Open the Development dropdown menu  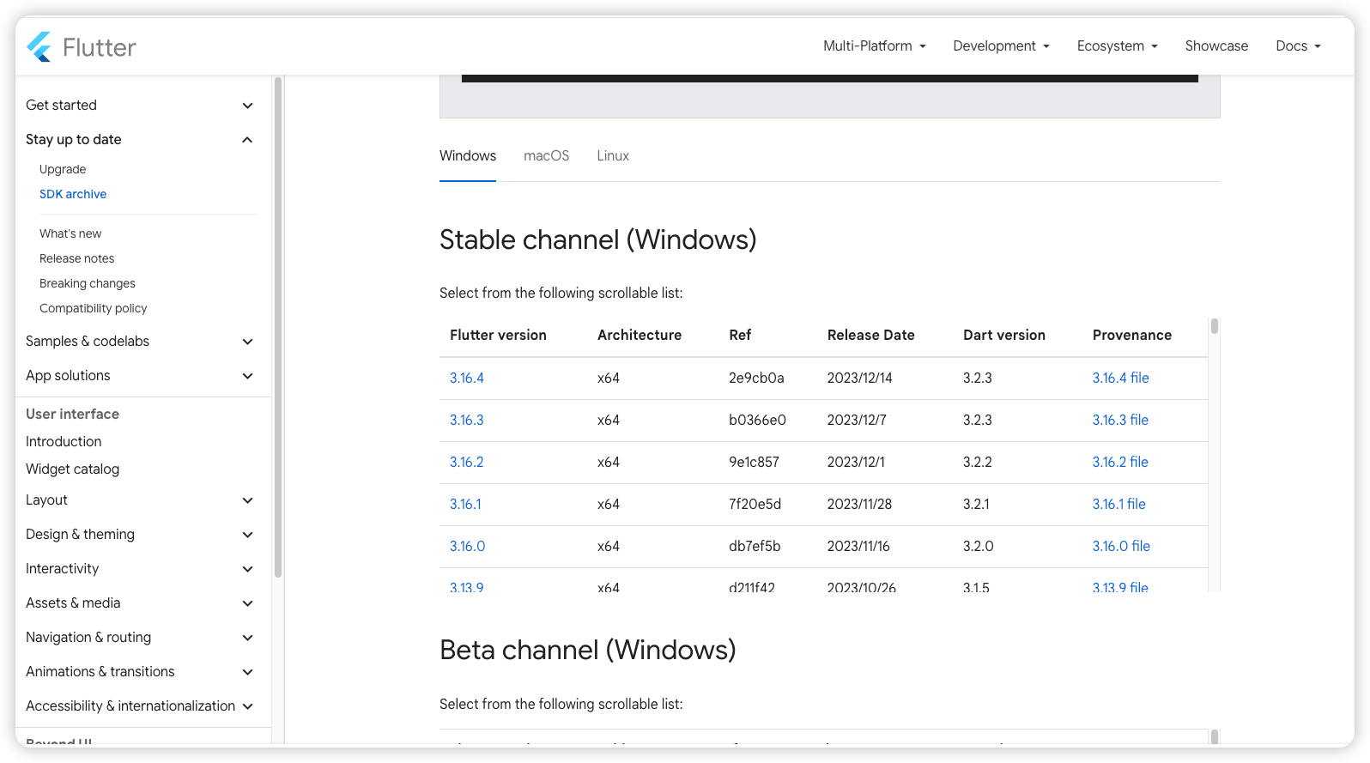click(1001, 46)
